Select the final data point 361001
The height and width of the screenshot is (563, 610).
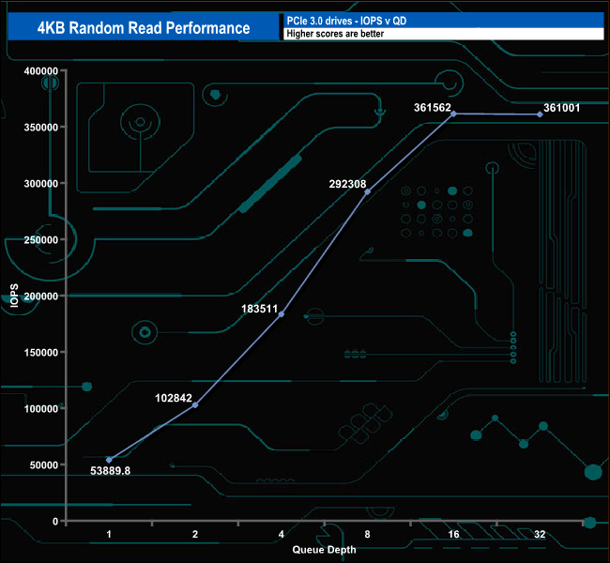coord(540,114)
